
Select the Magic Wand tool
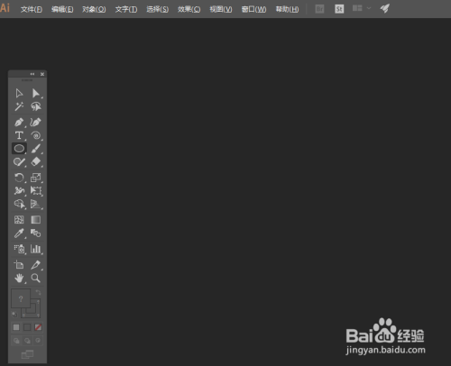point(19,106)
